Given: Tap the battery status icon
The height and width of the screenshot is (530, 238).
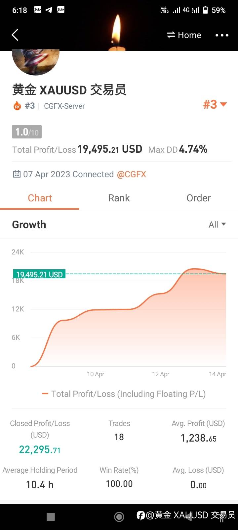Looking at the screenshot, I should click(x=205, y=10).
